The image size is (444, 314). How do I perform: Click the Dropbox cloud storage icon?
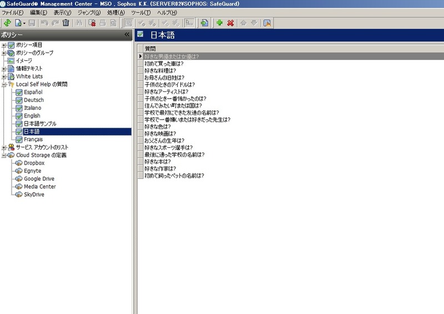(19, 163)
